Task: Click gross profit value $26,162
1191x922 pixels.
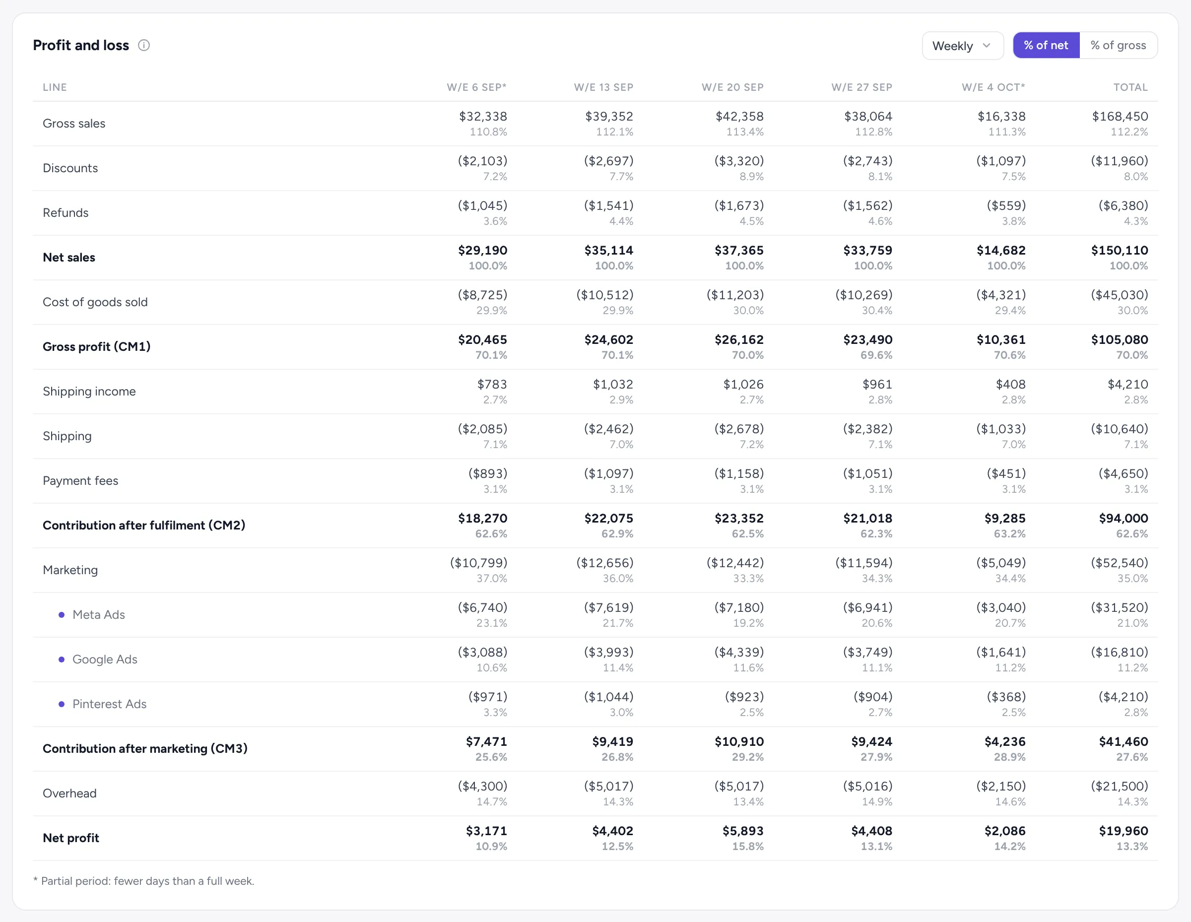Action: pos(739,340)
